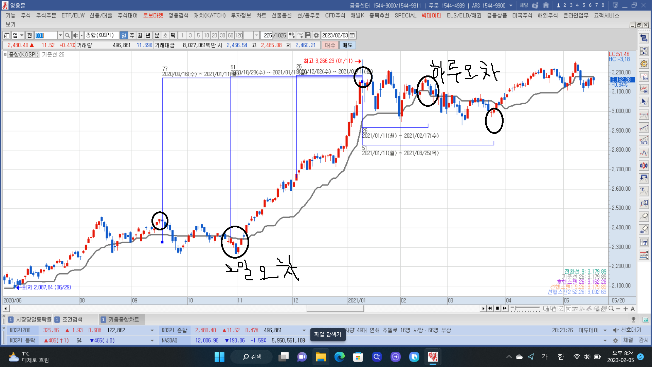
Task: Switch to weekly (주) chart period
Action: (132, 35)
